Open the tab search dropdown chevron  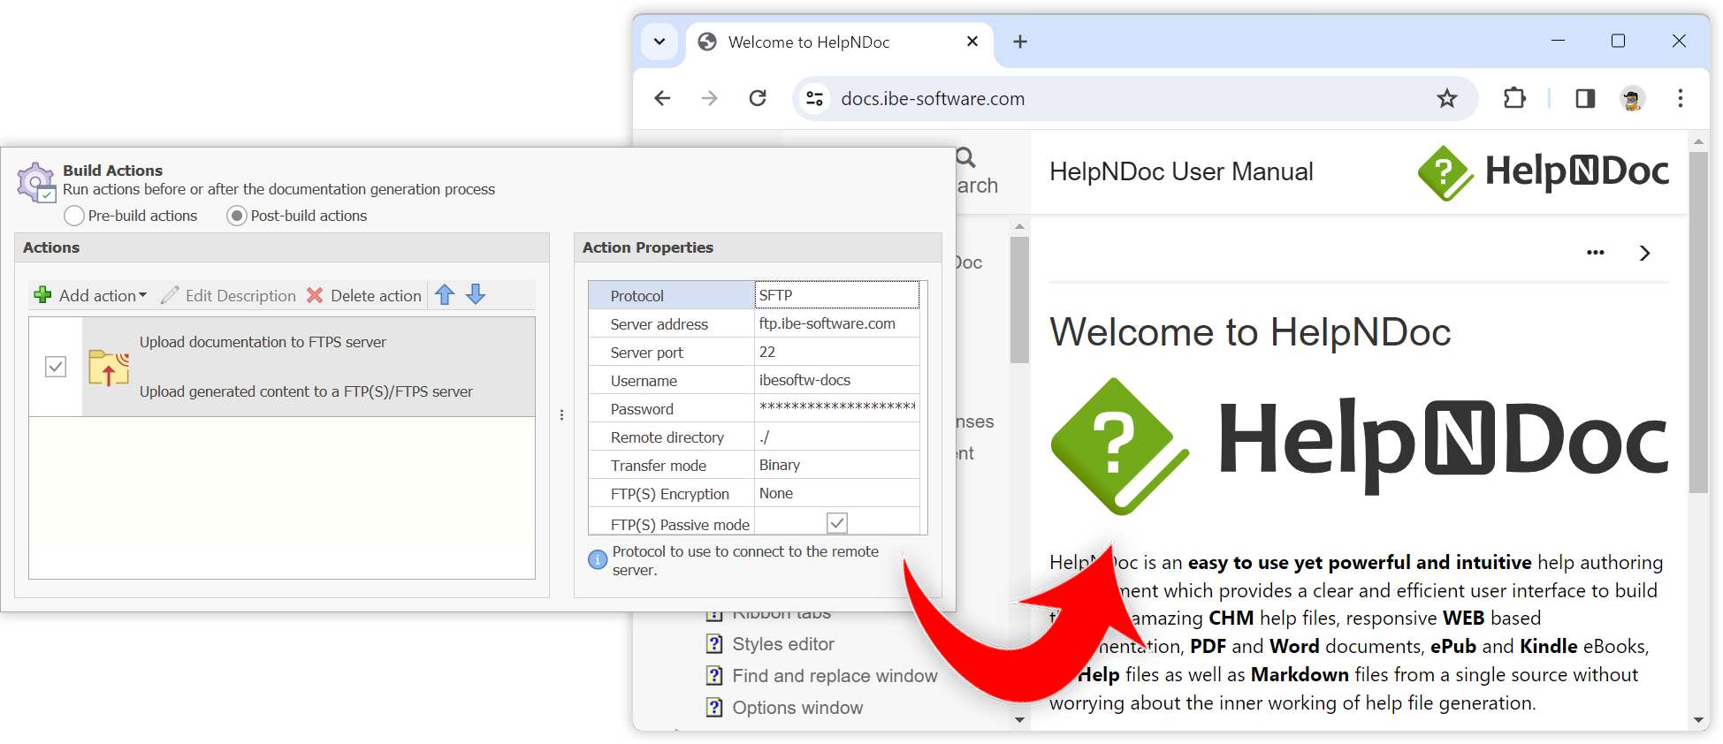click(x=659, y=42)
